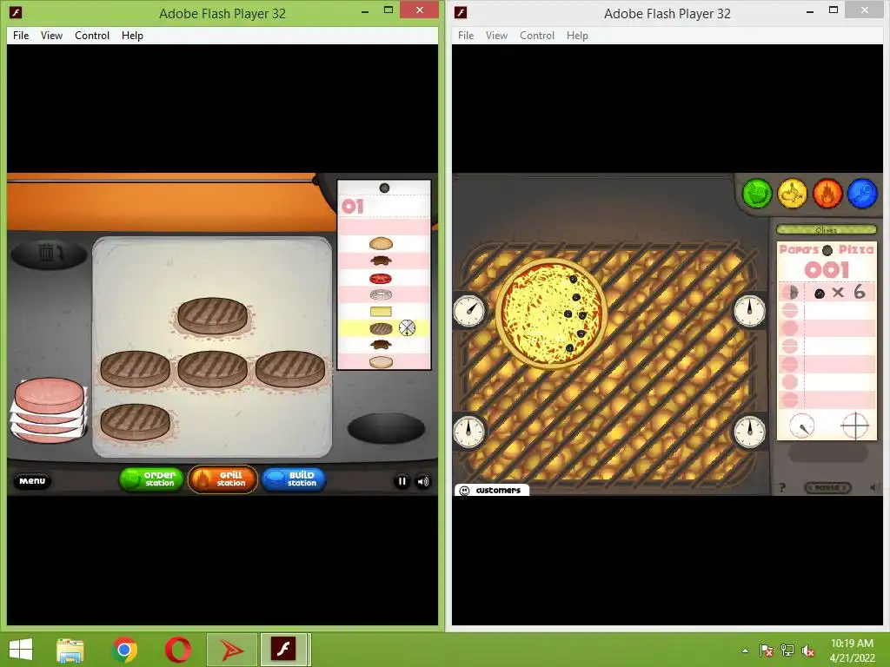The image size is (890, 667).
Task: Open Control menu in left Flash Player
Action: [x=92, y=35]
